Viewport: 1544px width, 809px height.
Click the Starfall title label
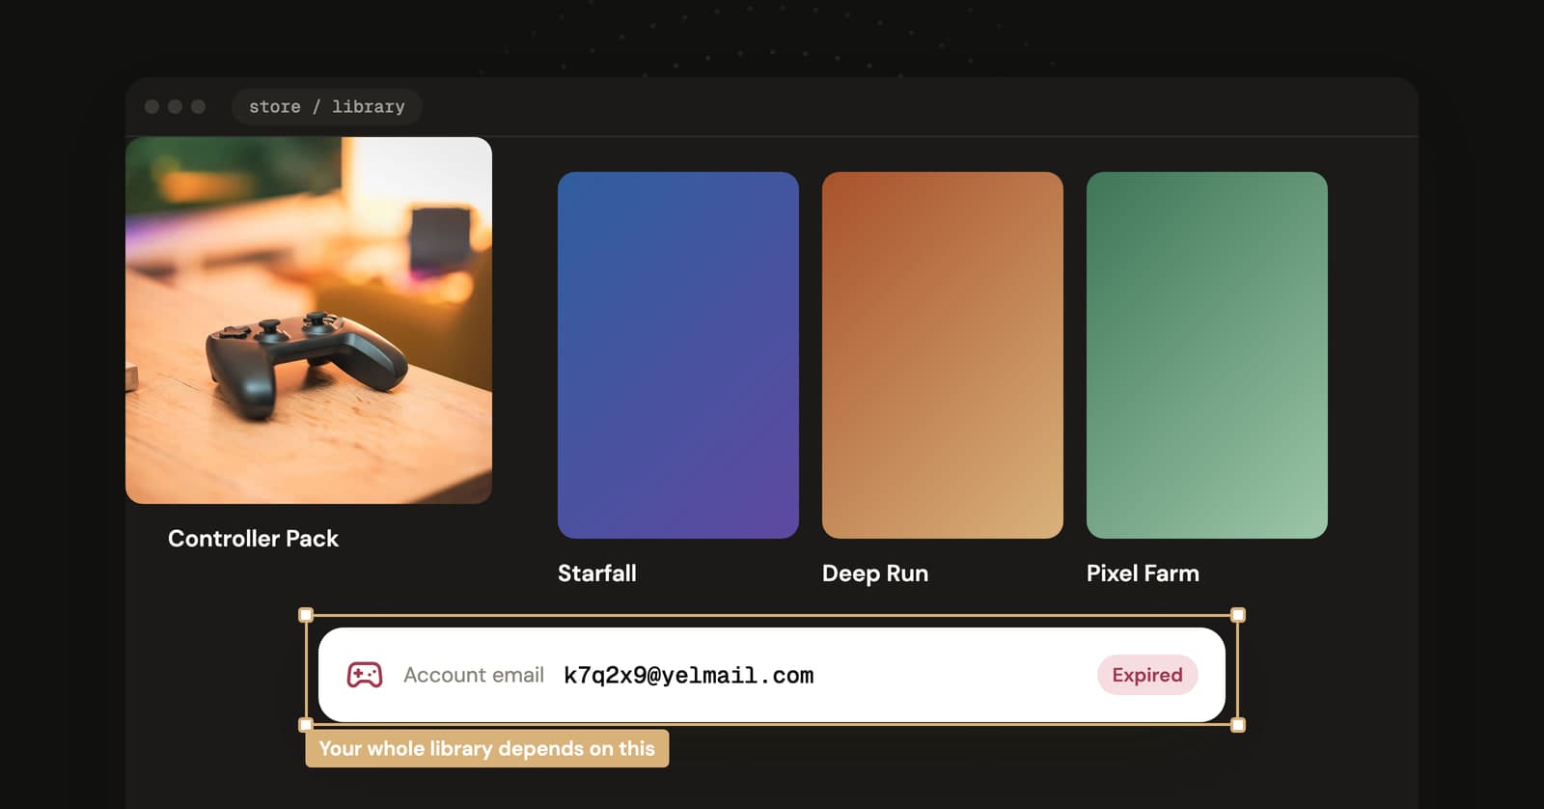point(597,573)
